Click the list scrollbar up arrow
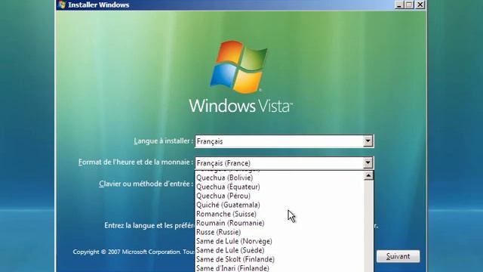Image resolution: width=483 pixels, height=272 pixels. point(368,176)
